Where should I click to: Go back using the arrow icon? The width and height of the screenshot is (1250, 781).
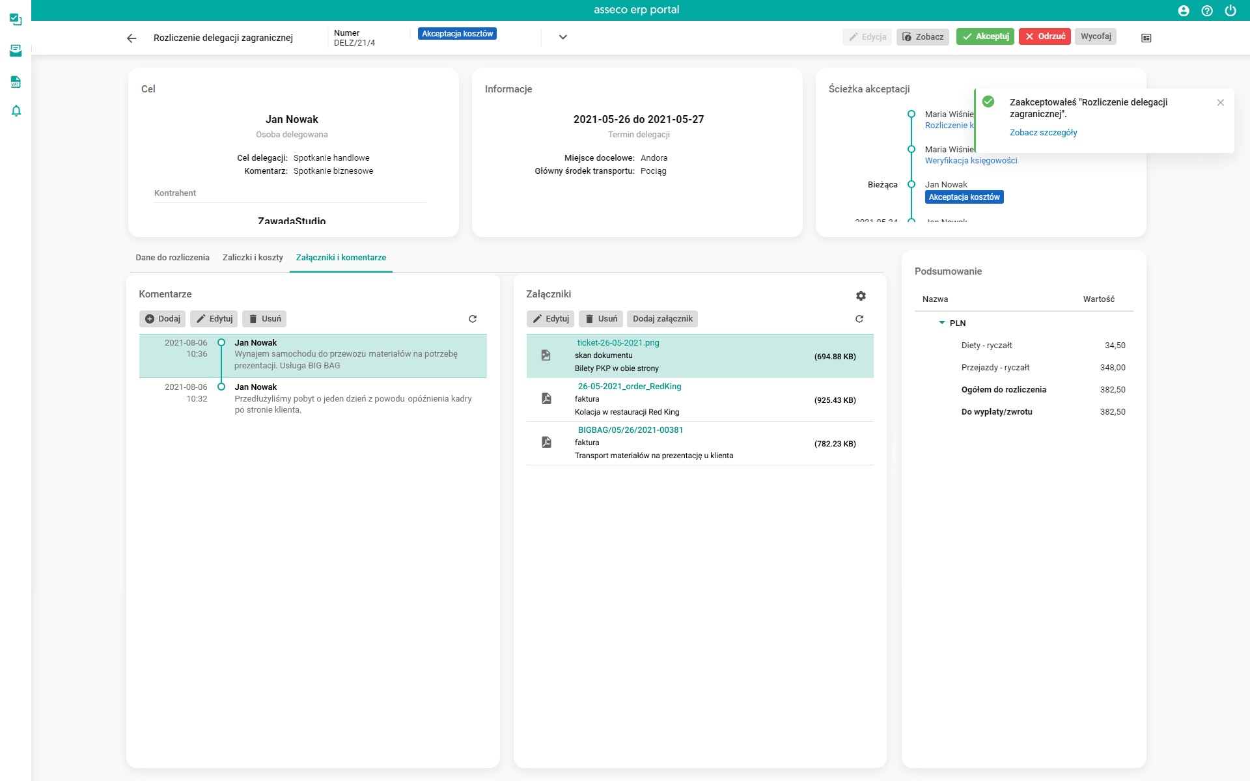[132, 38]
